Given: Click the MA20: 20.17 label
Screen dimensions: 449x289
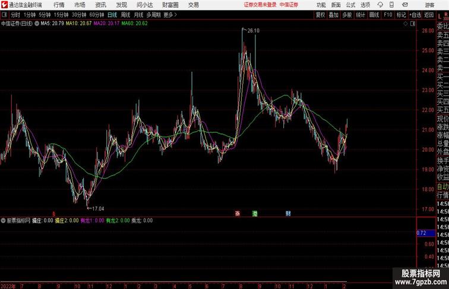Looking at the screenshot, I should pos(106,24).
